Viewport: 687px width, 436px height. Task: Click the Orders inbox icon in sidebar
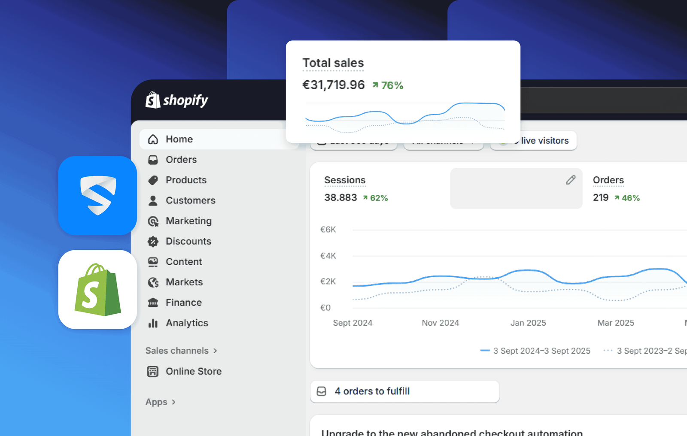point(153,160)
